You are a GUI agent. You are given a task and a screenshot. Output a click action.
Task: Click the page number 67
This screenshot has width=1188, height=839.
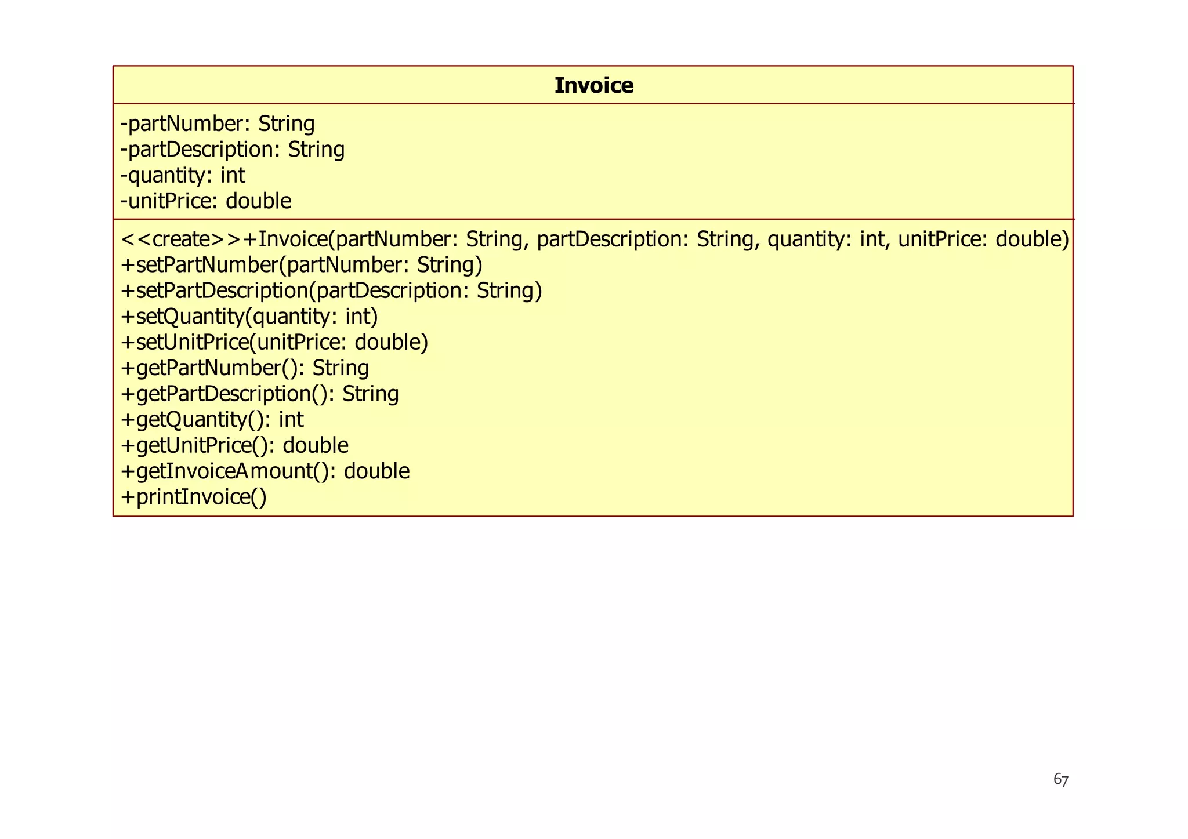click(1061, 780)
